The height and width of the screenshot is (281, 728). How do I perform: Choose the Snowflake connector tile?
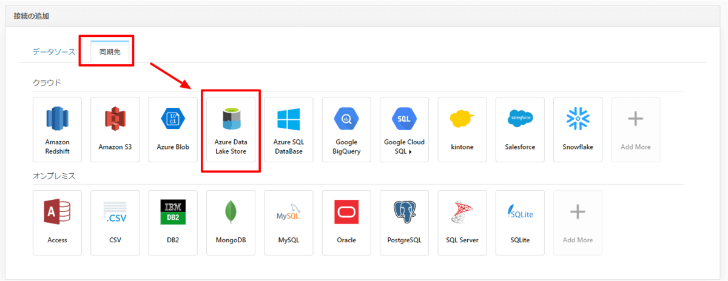[x=578, y=130]
